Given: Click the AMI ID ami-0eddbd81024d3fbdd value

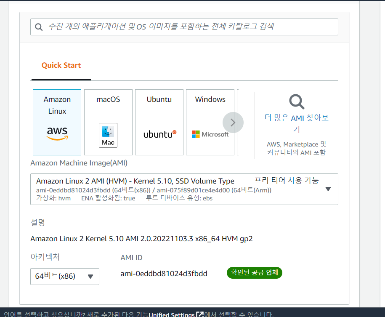Looking at the screenshot, I should pyautogui.click(x=164, y=274).
